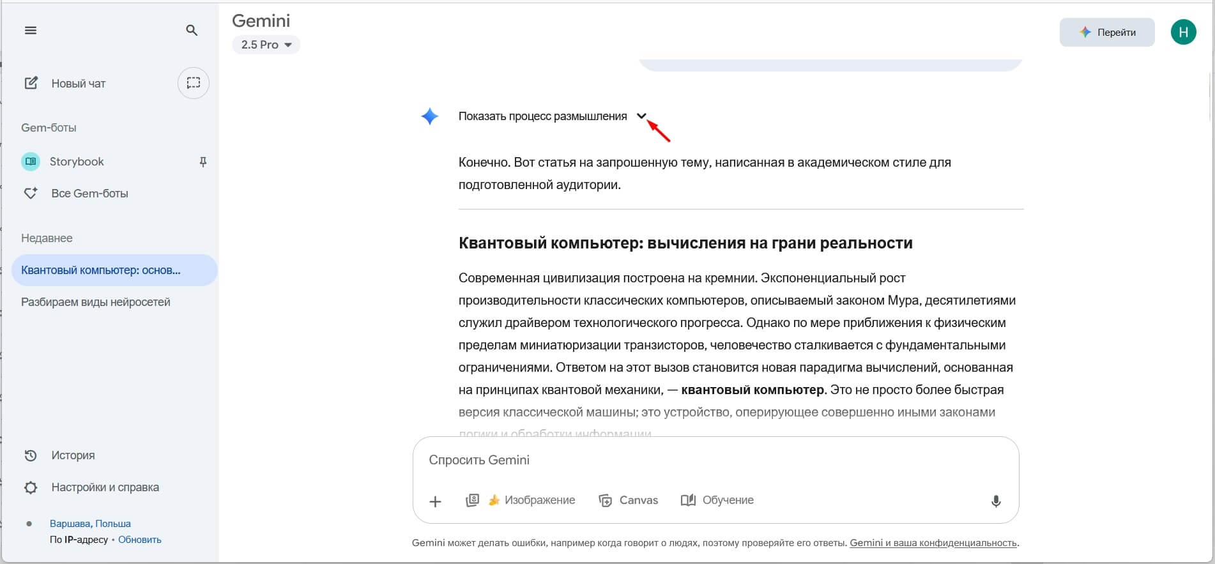Open temporary chat dashed-square button

[x=194, y=83]
